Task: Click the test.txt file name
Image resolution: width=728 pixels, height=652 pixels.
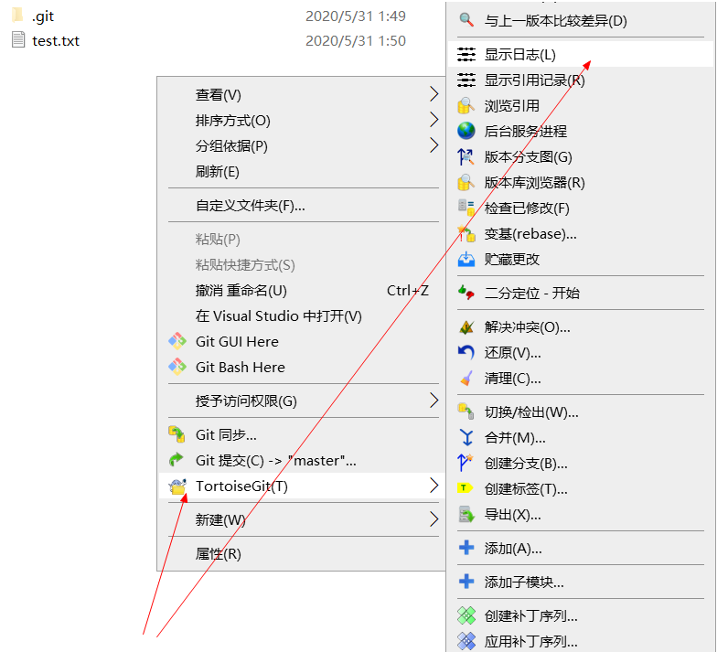Action: [56, 41]
